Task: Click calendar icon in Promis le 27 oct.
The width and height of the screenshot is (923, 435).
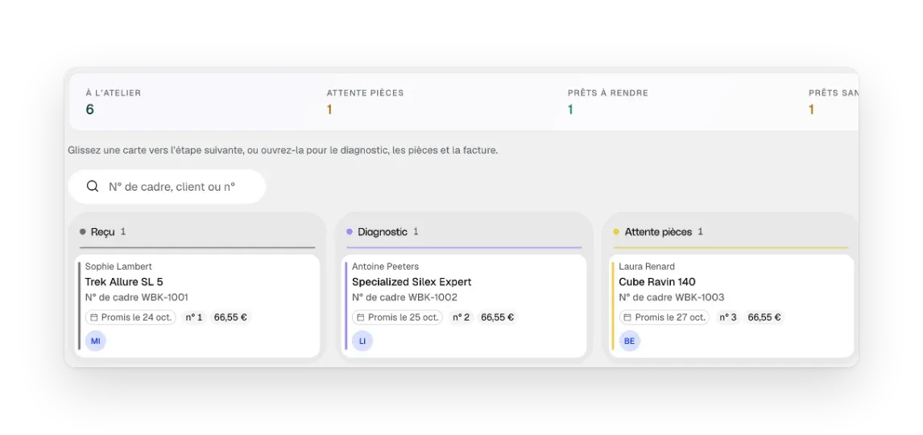Action: coord(627,317)
